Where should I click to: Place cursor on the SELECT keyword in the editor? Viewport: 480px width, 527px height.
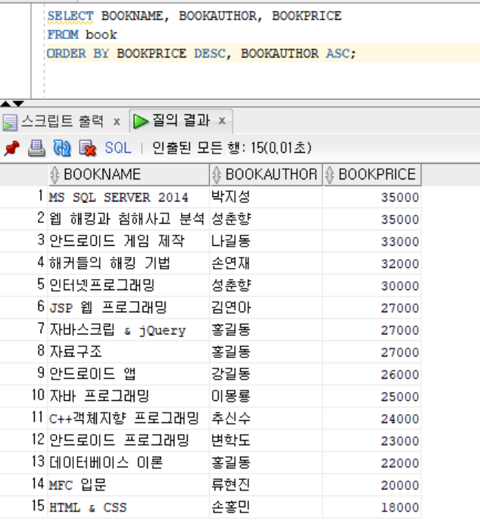pyautogui.click(x=70, y=15)
